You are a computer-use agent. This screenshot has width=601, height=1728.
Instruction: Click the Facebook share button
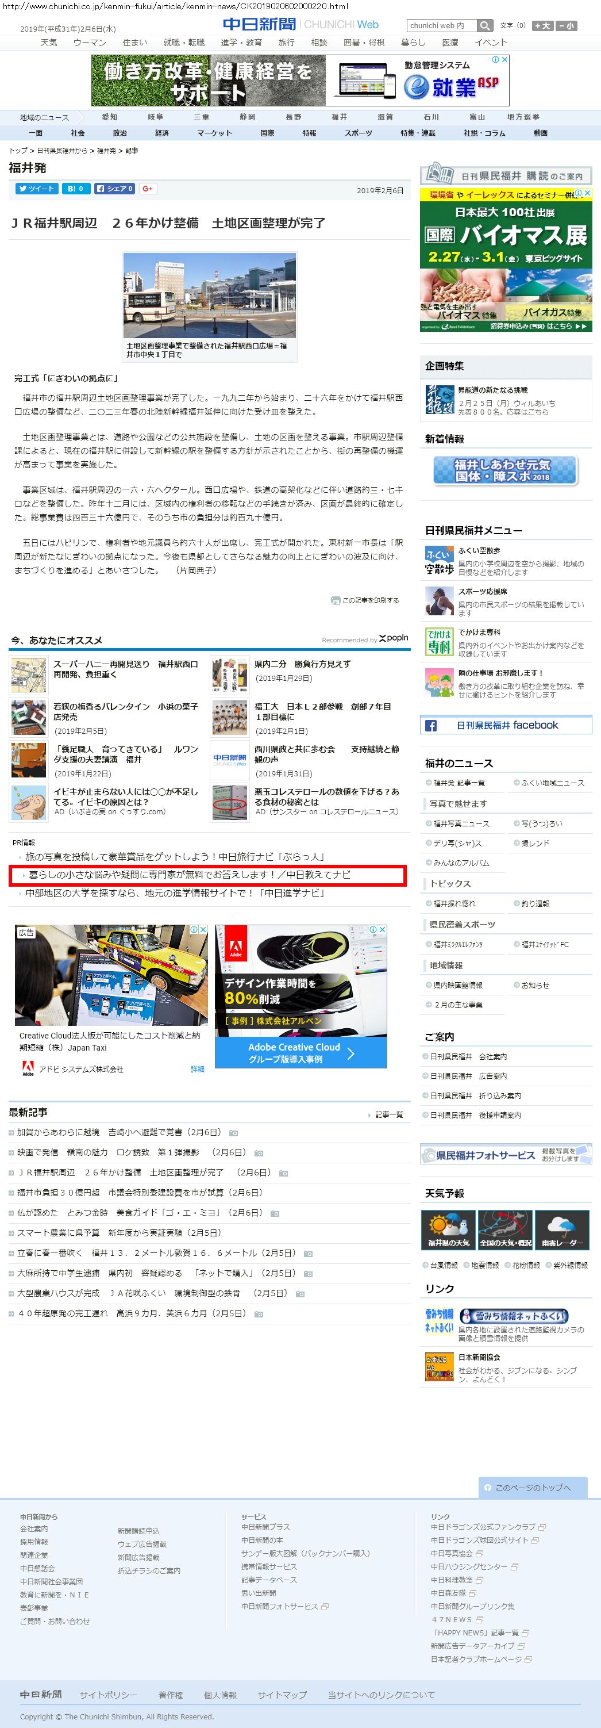click(x=114, y=189)
